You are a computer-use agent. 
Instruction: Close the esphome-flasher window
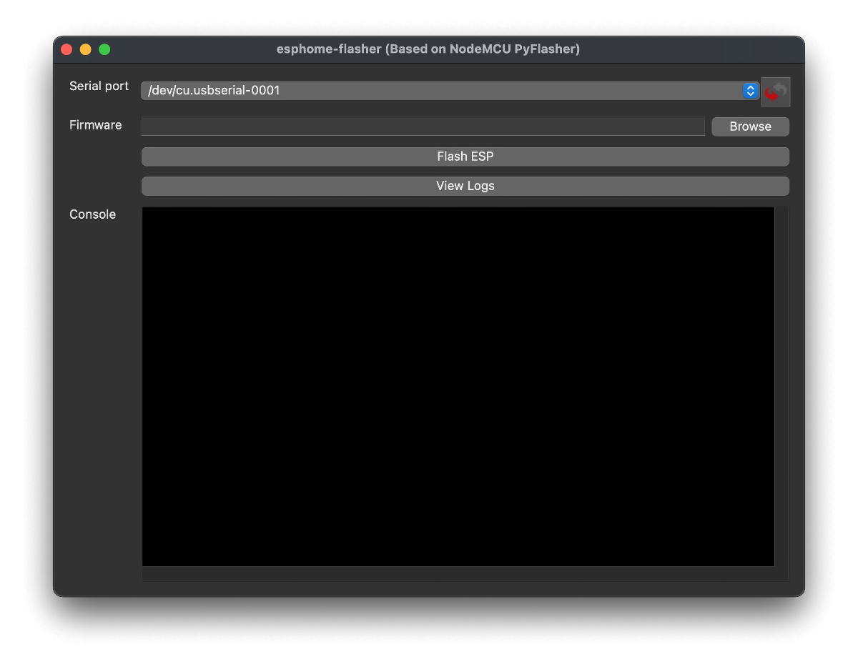66,49
